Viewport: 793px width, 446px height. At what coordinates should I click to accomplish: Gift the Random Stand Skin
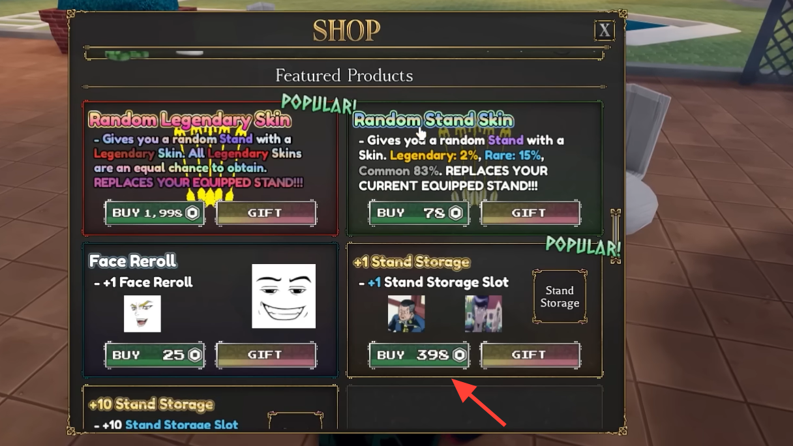click(530, 213)
